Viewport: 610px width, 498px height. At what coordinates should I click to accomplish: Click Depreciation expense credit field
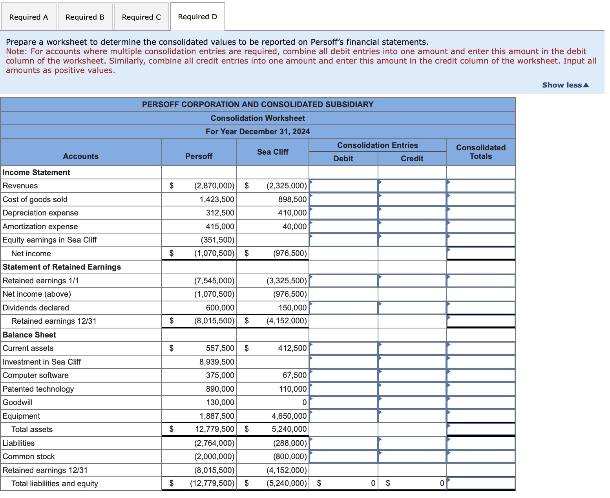412,213
